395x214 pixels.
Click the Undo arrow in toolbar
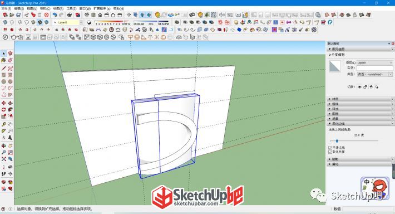(55, 15)
